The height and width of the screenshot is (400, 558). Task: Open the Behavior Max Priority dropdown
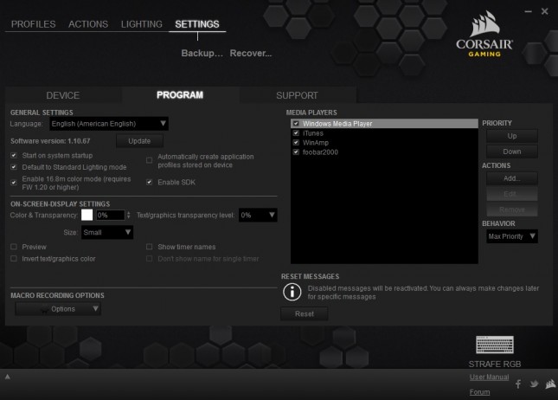pos(512,236)
